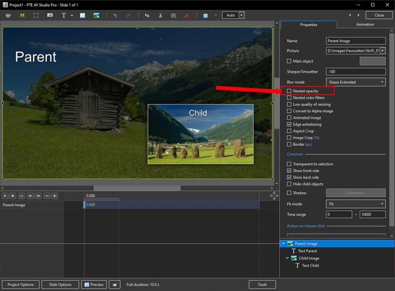Switch to the Animation tab

(x=365, y=24)
